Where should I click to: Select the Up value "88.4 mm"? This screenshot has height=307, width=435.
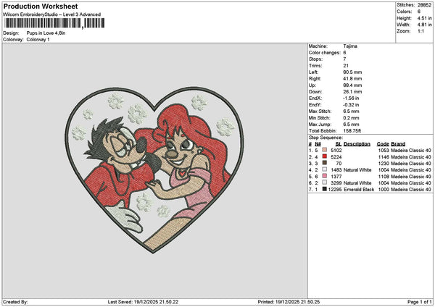(x=352, y=85)
